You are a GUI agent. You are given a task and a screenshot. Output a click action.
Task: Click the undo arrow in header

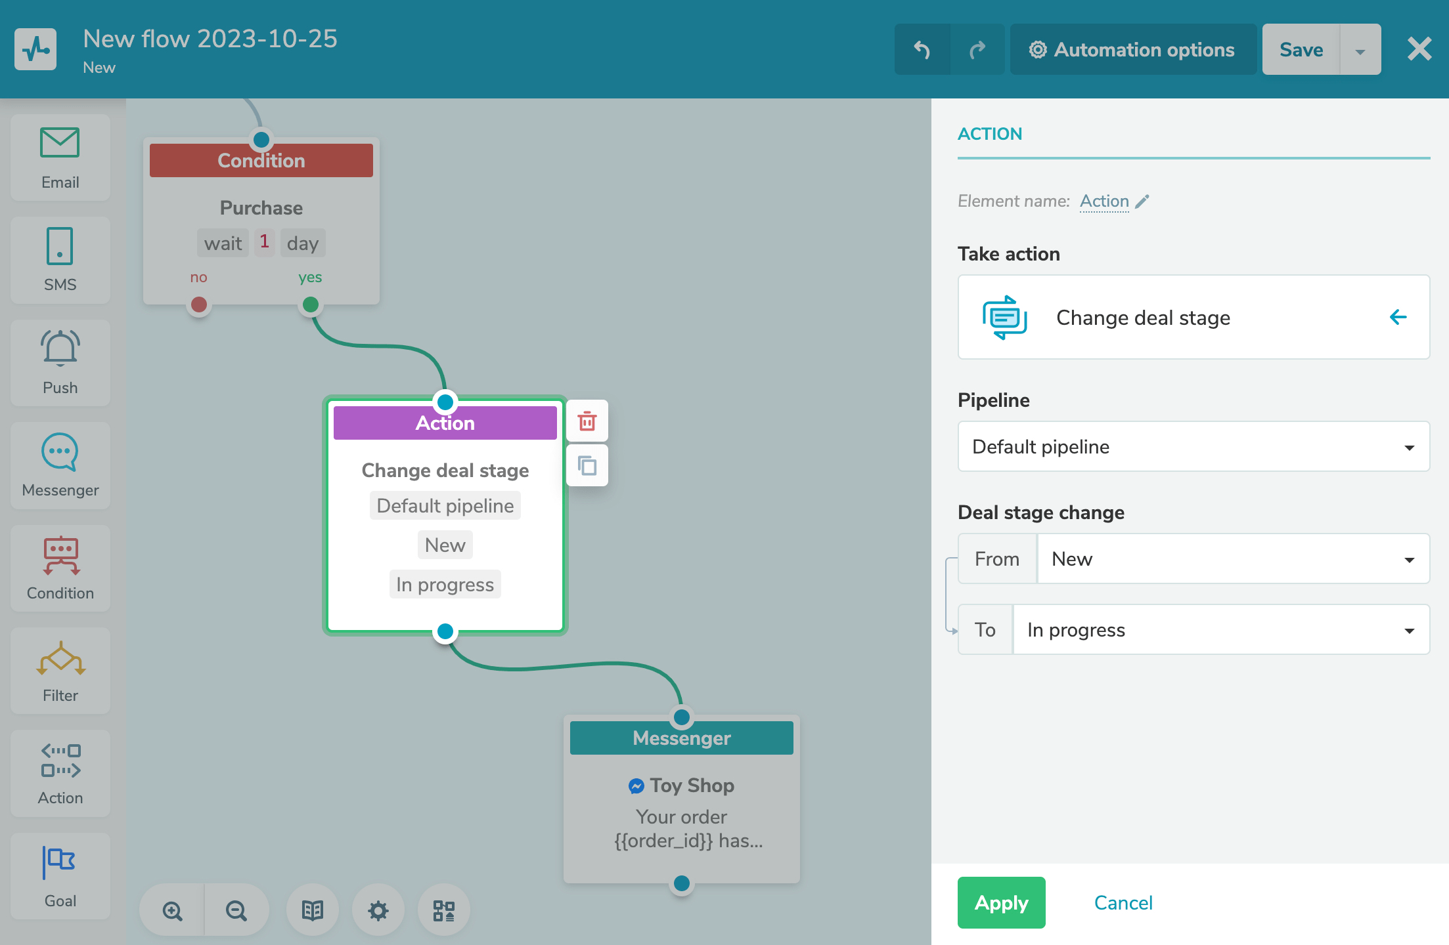pyautogui.click(x=922, y=50)
